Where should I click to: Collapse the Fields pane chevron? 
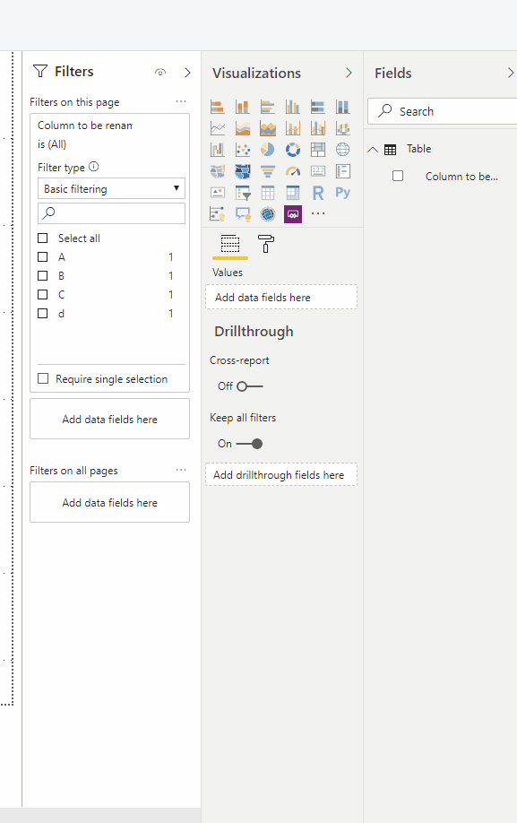(x=511, y=73)
